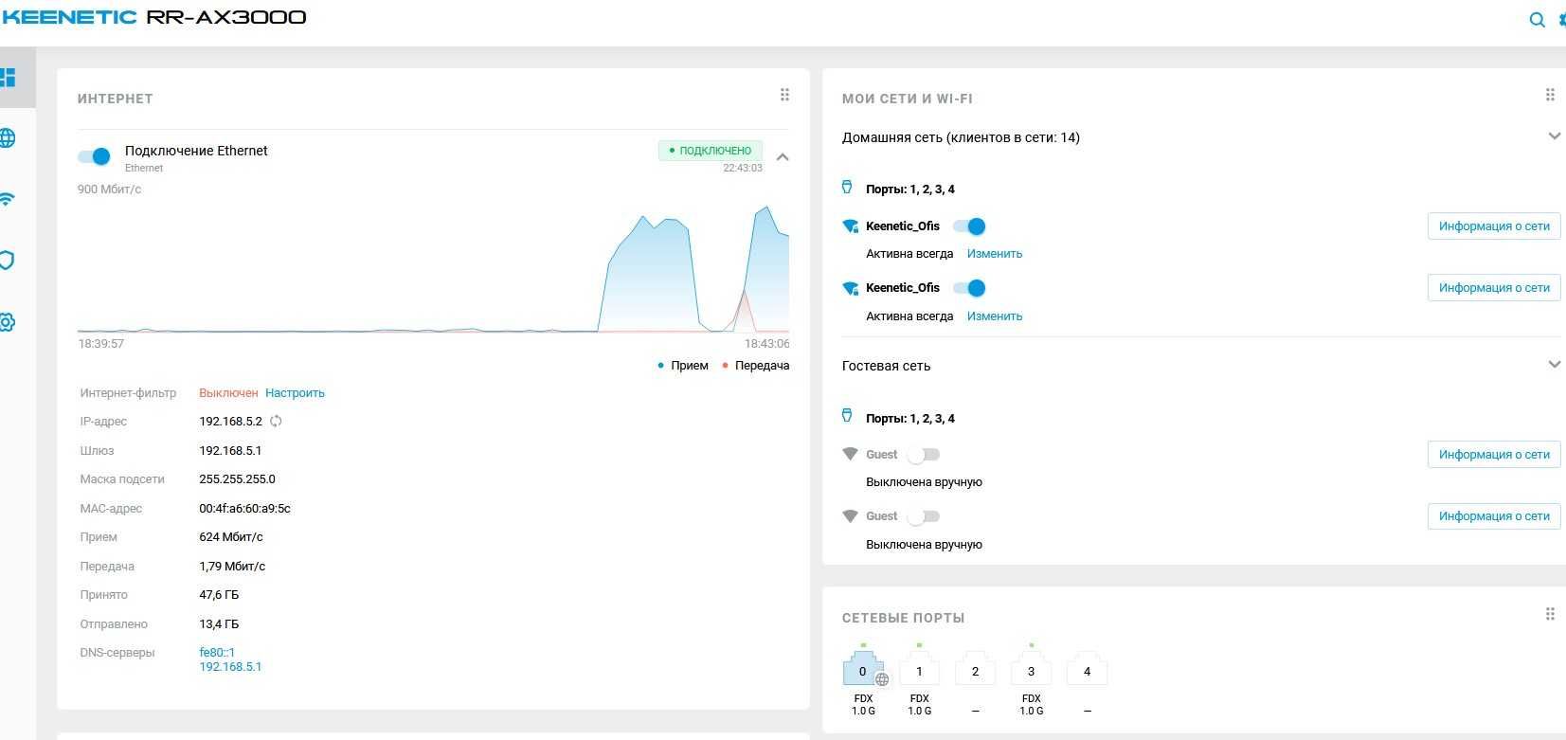Select network port 4 icon
The image size is (1566, 740).
point(1087,668)
